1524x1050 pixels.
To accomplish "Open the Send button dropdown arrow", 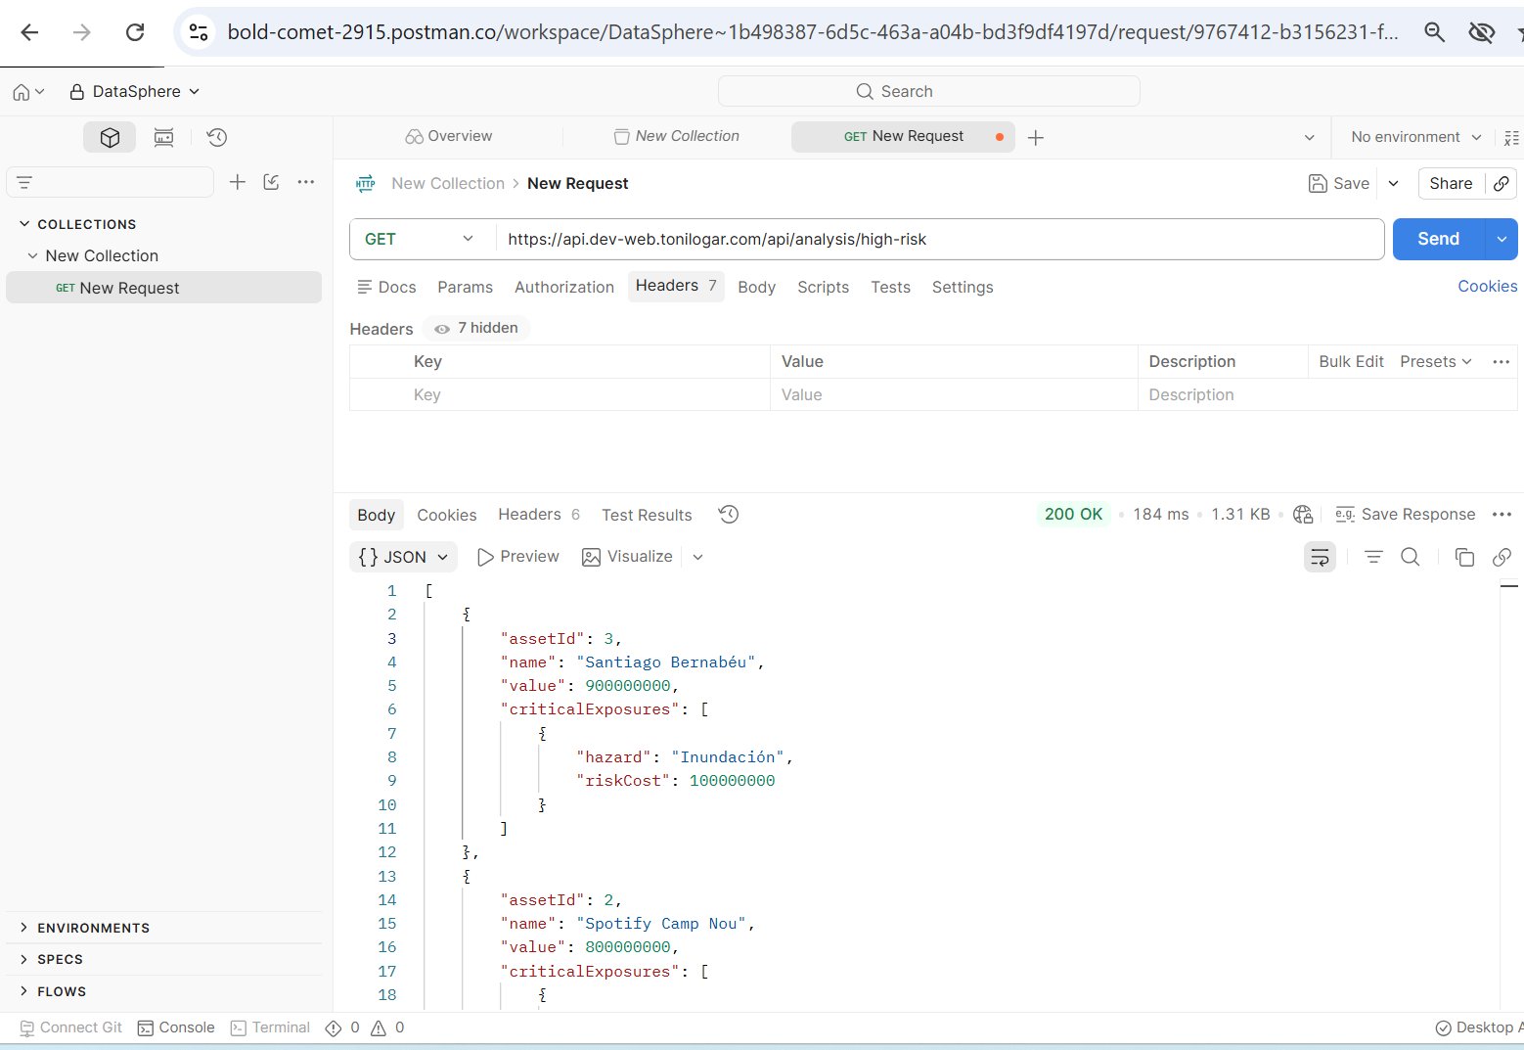I will 1502,240.
